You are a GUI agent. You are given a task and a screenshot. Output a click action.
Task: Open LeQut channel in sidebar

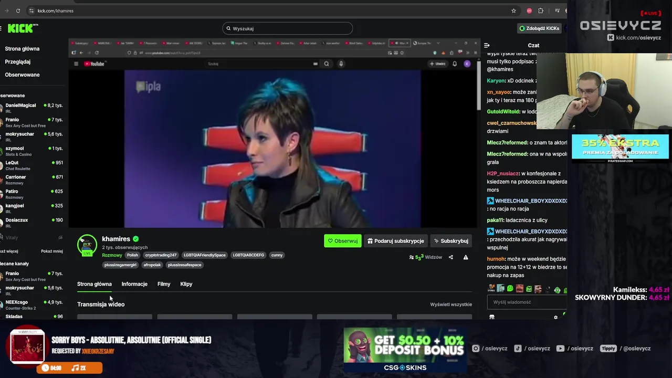click(x=31, y=165)
